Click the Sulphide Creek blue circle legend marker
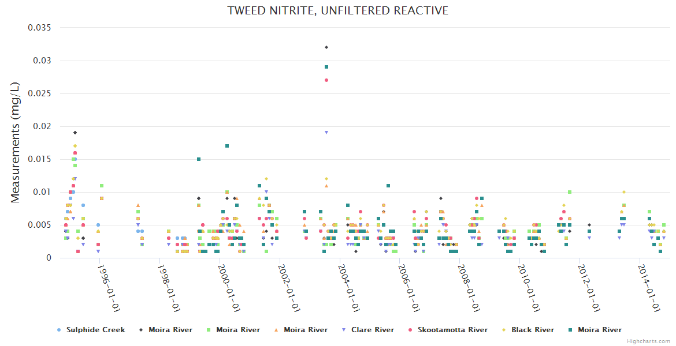The image size is (676, 346). click(59, 330)
